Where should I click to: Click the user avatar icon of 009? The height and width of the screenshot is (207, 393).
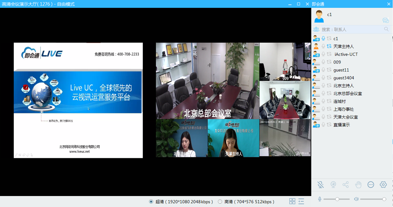[316, 62]
